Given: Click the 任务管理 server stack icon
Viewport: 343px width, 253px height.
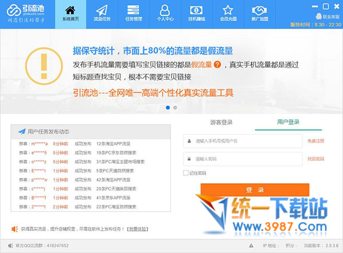Looking at the screenshot, I should pos(133,10).
